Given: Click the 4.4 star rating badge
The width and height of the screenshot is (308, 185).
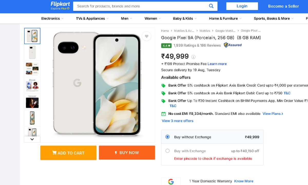Looking at the screenshot, I should [x=166, y=45].
